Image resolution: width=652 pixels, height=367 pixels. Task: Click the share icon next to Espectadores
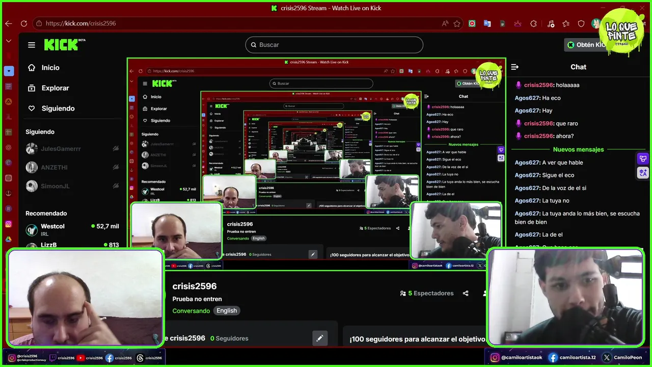point(466,293)
